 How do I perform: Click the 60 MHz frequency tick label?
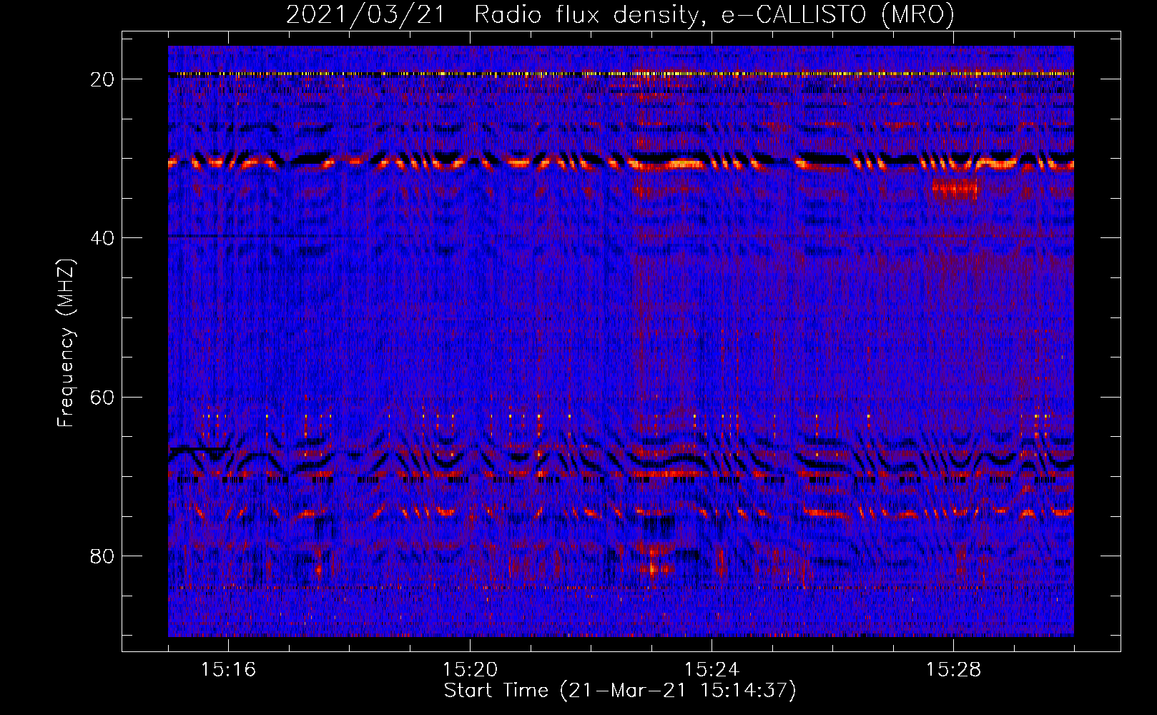coord(102,397)
